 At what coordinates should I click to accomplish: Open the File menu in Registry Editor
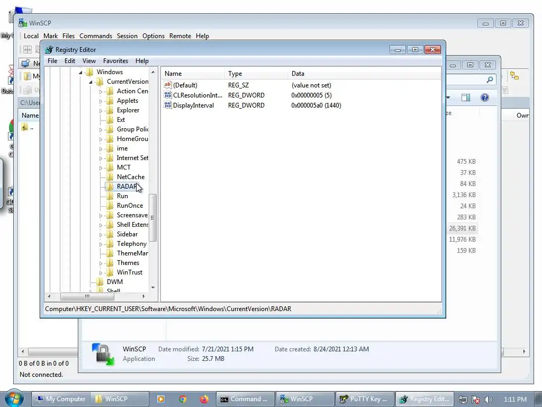pyautogui.click(x=52, y=61)
